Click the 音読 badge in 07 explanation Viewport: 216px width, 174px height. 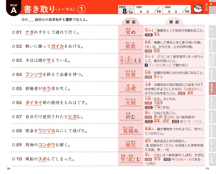pos(176,121)
